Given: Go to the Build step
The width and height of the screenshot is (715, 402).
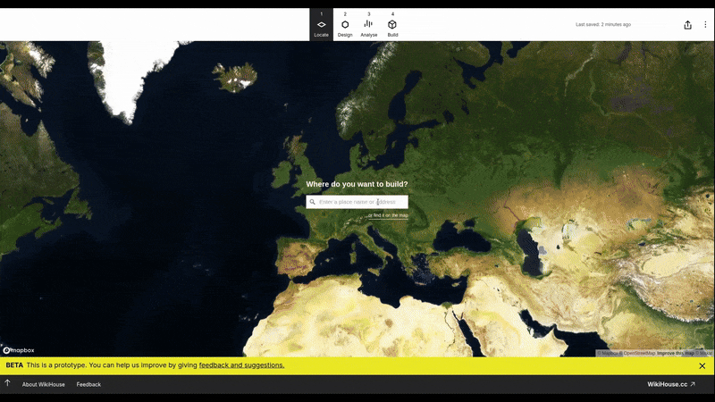Looking at the screenshot, I should [x=392, y=25].
